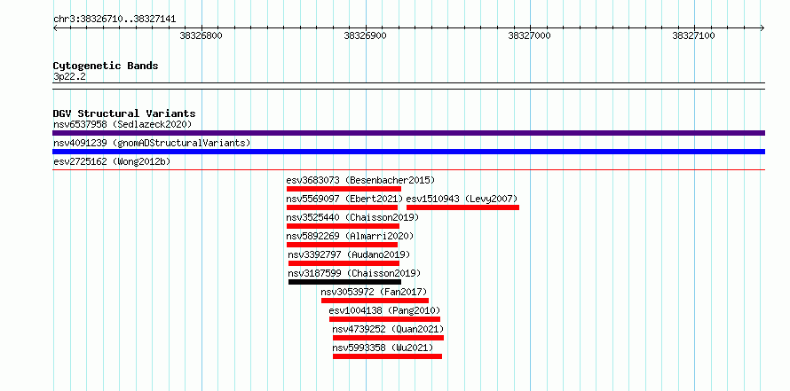Open esv1004138 (Pang2010) variant label
790x391 pixels.
pos(384,310)
